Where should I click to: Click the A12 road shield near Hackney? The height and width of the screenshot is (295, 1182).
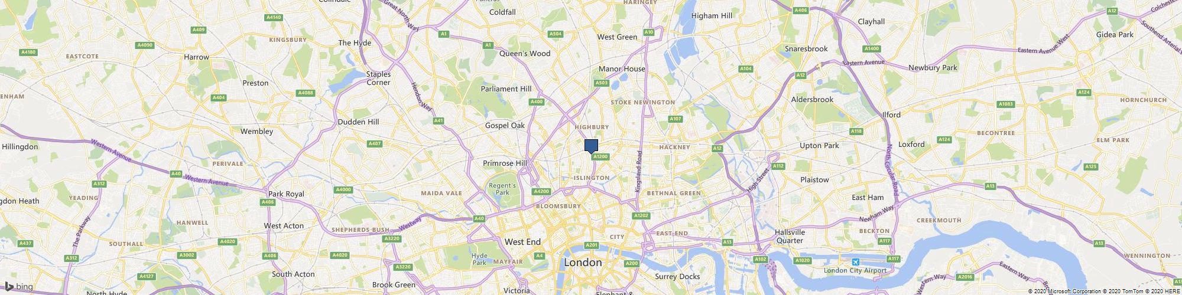[x=718, y=148]
